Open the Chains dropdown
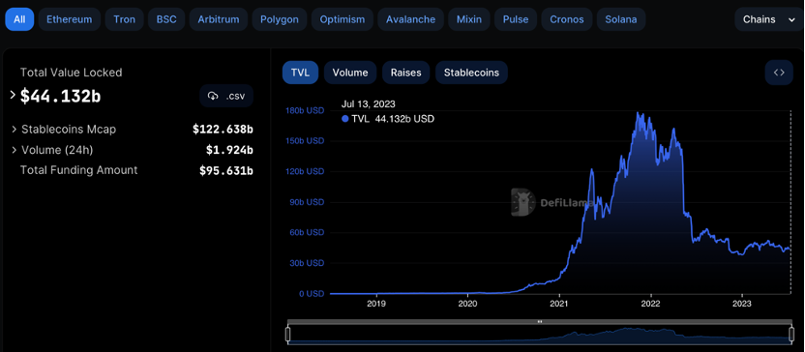This screenshot has height=352, width=805. (768, 19)
